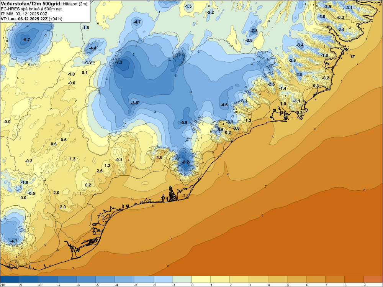The height and width of the screenshot is (287, 383).
Task: Click legend color band between -8 and -7
Action: [48, 279]
